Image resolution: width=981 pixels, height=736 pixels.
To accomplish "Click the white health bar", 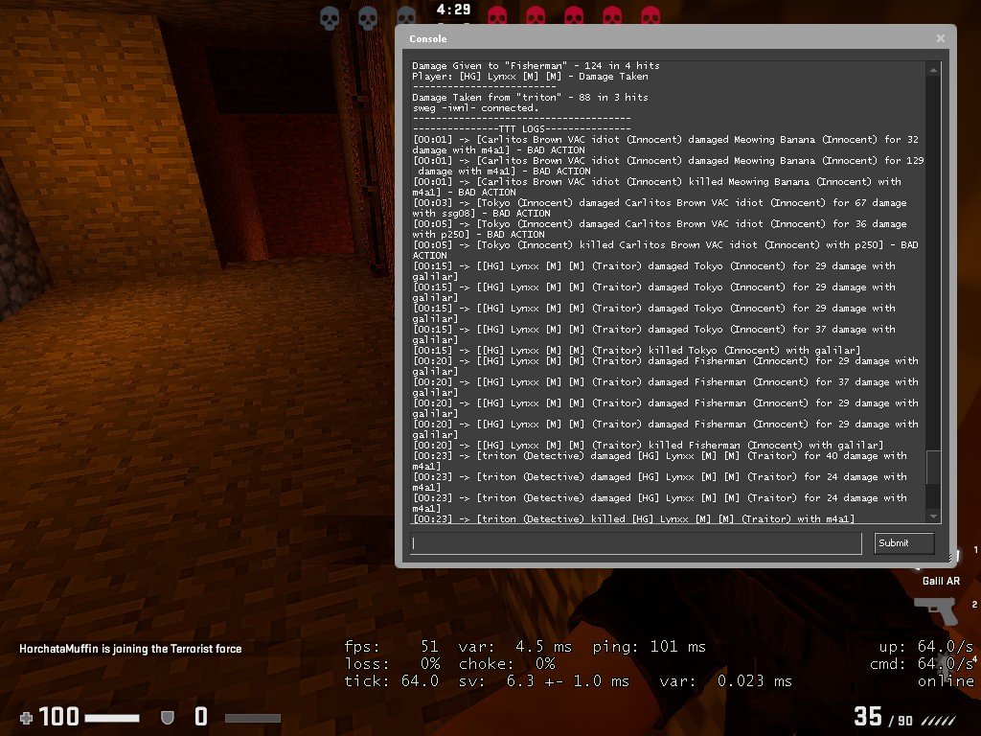I will [x=111, y=717].
